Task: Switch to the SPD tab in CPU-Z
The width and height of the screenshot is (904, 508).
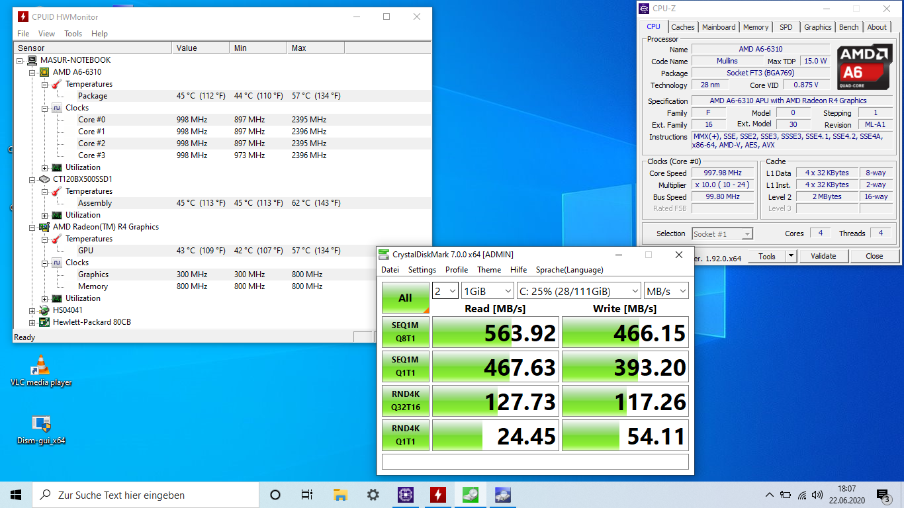Action: point(786,27)
